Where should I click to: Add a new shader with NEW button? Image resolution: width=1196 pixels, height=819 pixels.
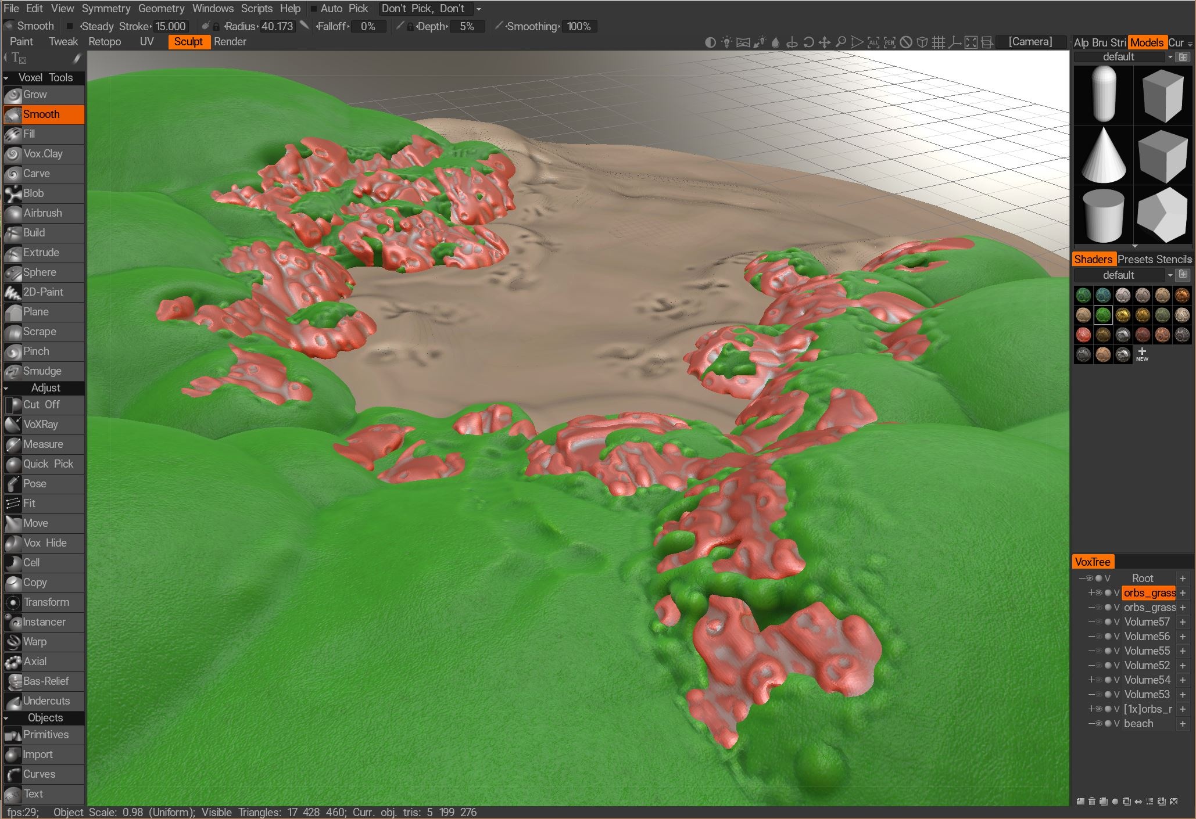pyautogui.click(x=1141, y=354)
